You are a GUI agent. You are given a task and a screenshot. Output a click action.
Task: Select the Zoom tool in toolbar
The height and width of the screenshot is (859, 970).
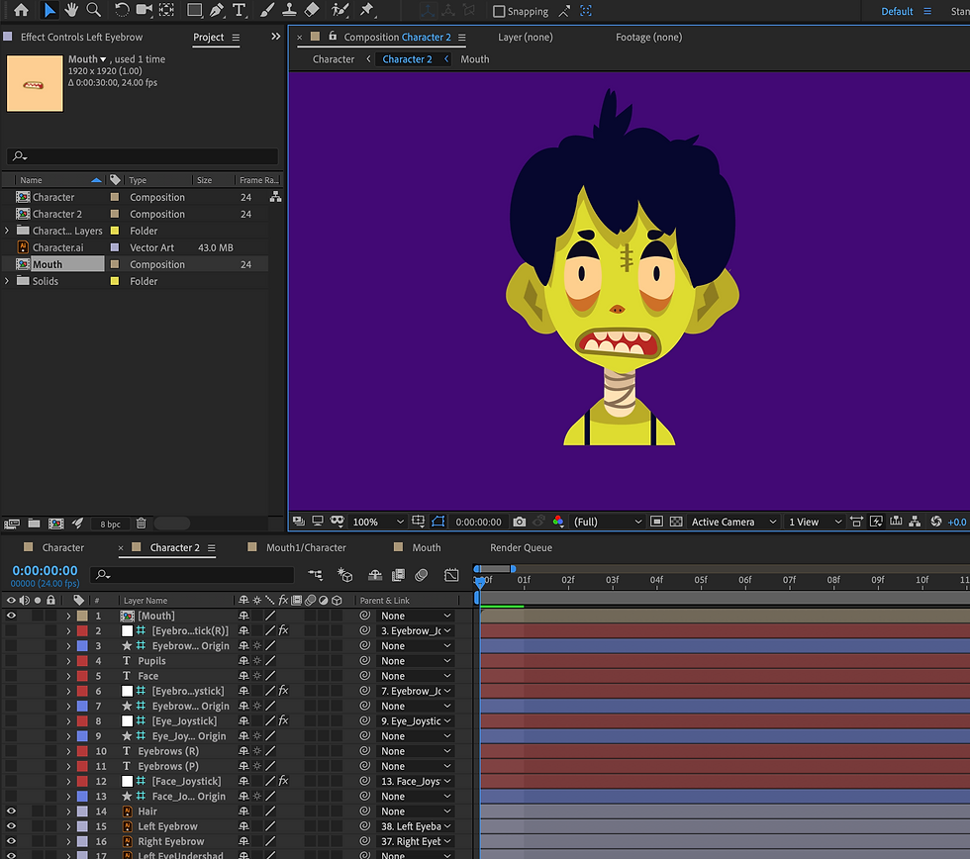[x=93, y=10]
